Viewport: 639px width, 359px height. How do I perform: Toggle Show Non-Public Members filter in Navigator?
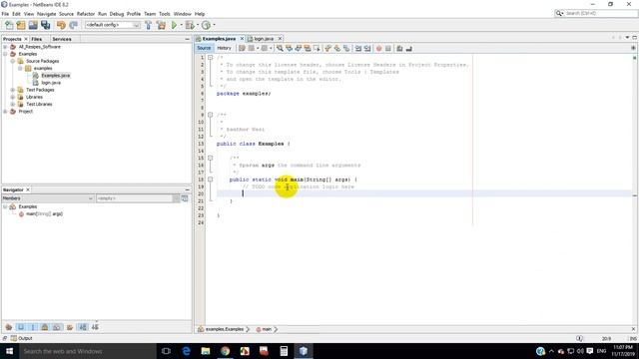click(x=45, y=327)
